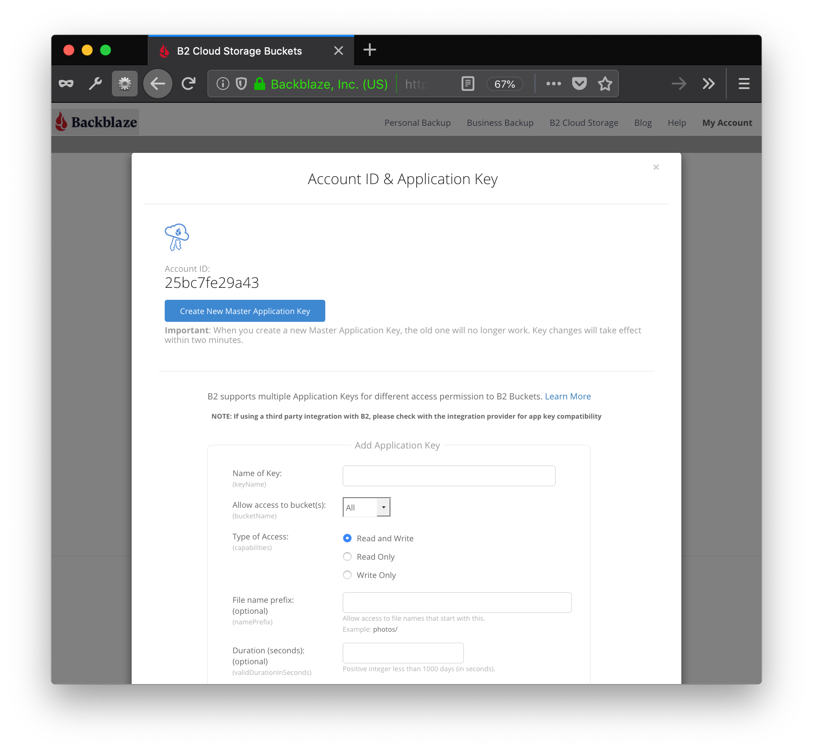Image resolution: width=813 pixels, height=752 pixels.
Task: Reload the page with the refresh icon
Action: click(189, 84)
